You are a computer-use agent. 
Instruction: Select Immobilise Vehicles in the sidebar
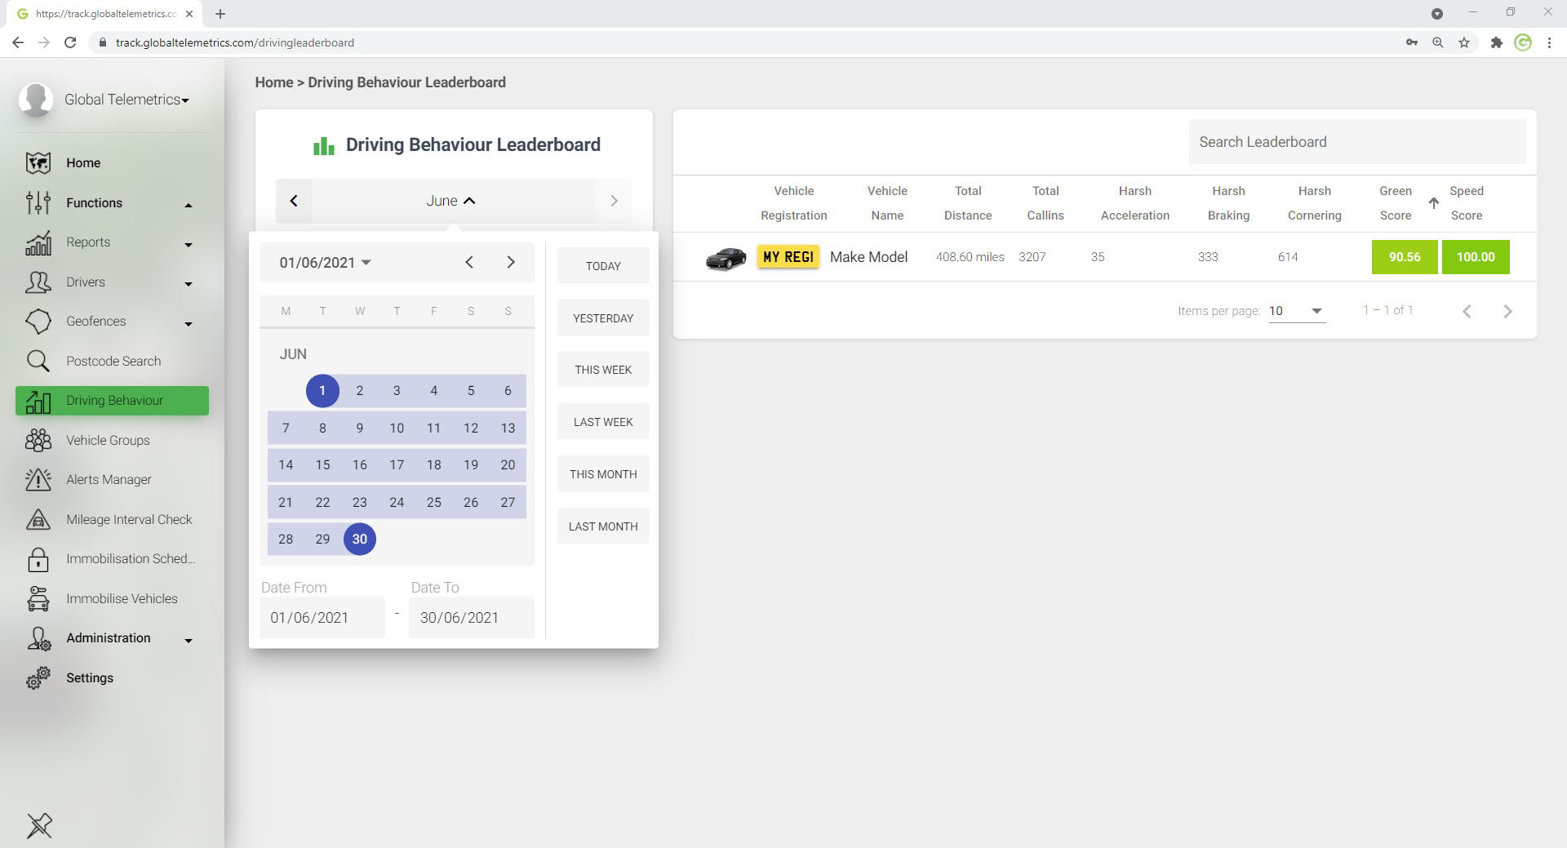pyautogui.click(x=122, y=598)
